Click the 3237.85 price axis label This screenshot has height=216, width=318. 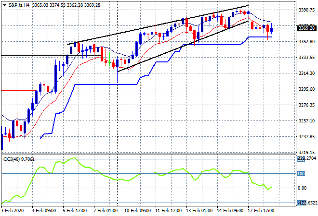click(306, 137)
